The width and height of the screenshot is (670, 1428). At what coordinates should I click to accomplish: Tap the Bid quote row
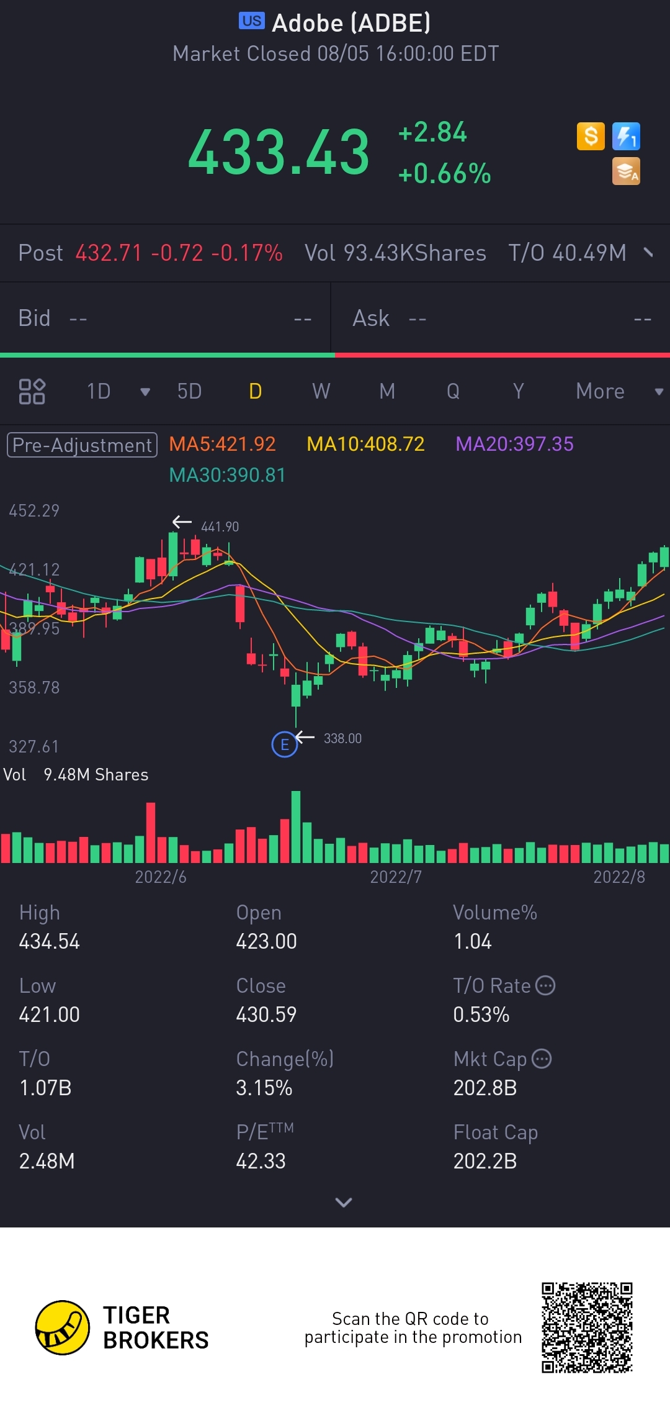(x=165, y=318)
